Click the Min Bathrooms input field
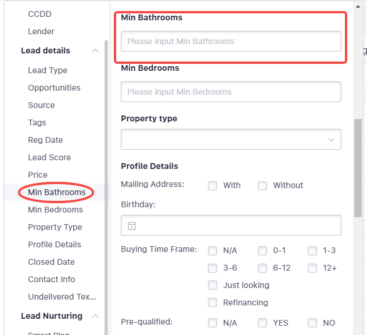 pyautogui.click(x=231, y=41)
